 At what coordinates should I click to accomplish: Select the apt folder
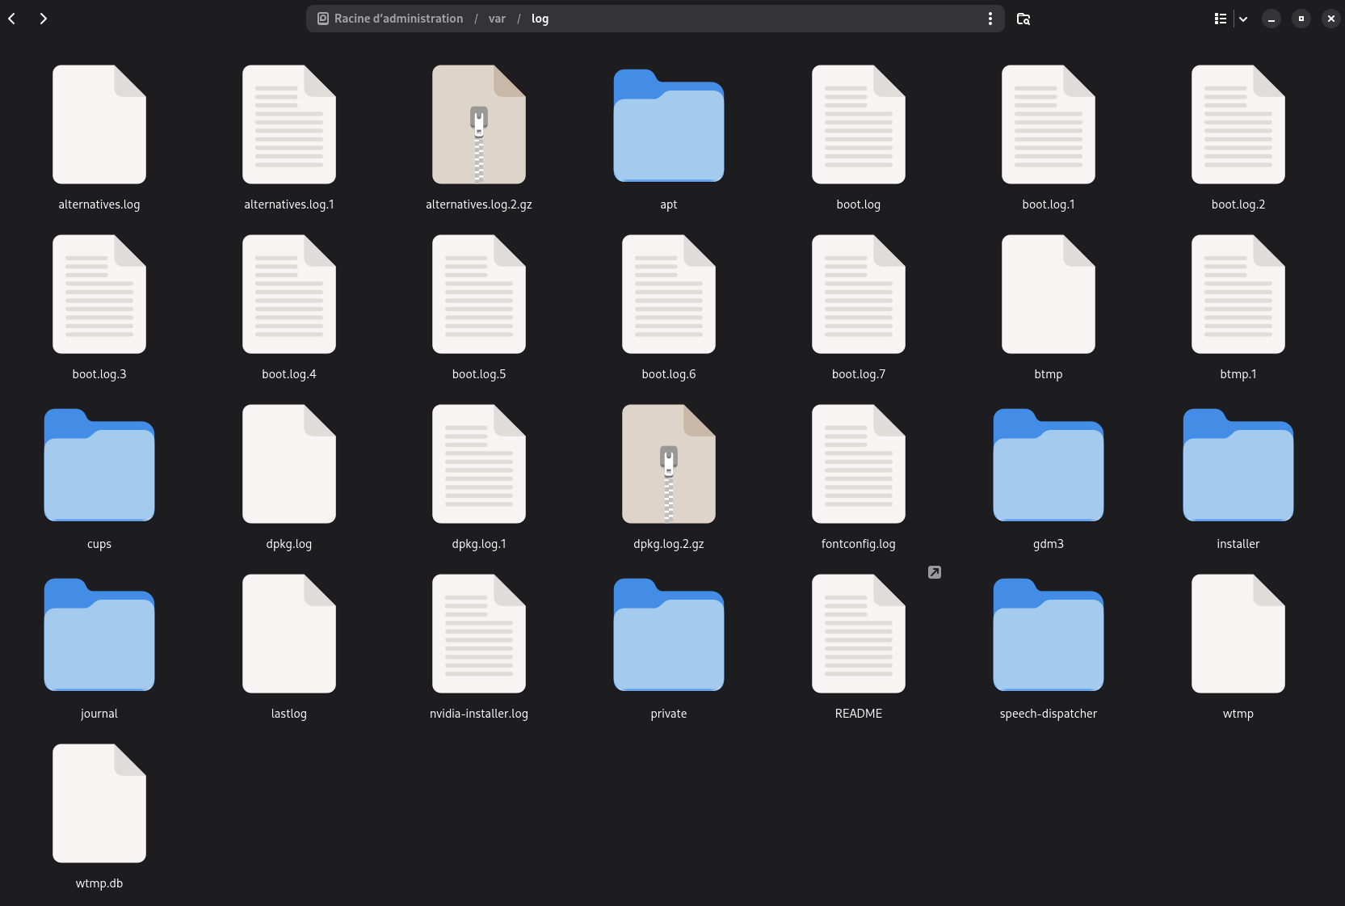669,125
